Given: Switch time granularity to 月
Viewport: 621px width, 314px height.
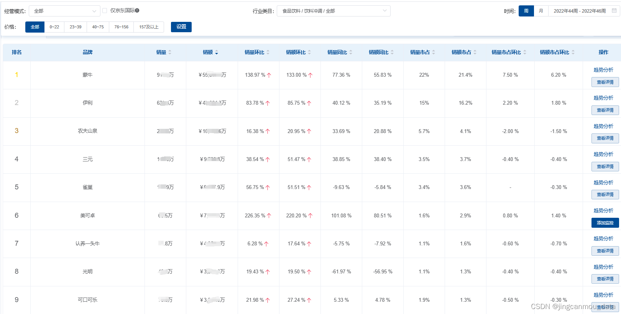Looking at the screenshot, I should click(541, 11).
